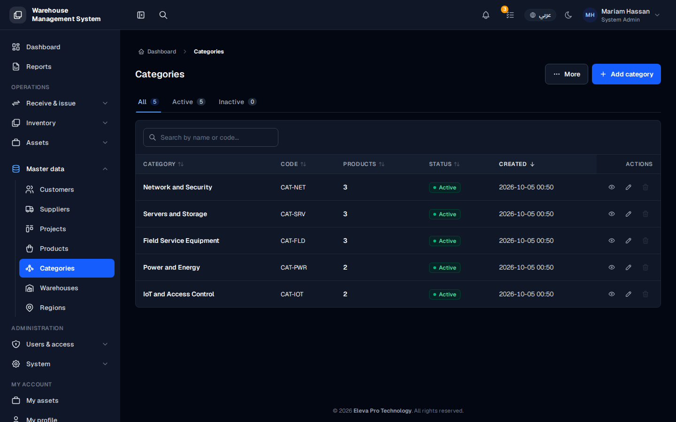The height and width of the screenshot is (422, 676).
Task: Open Customers in the sidebar
Action: [67, 189]
